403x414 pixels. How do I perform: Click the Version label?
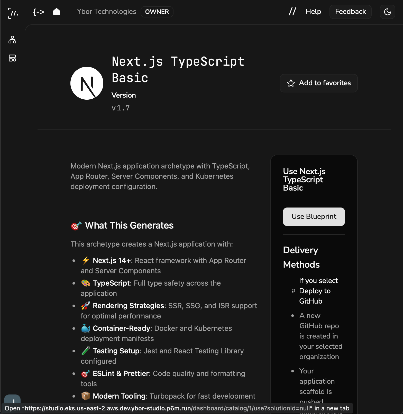(124, 95)
